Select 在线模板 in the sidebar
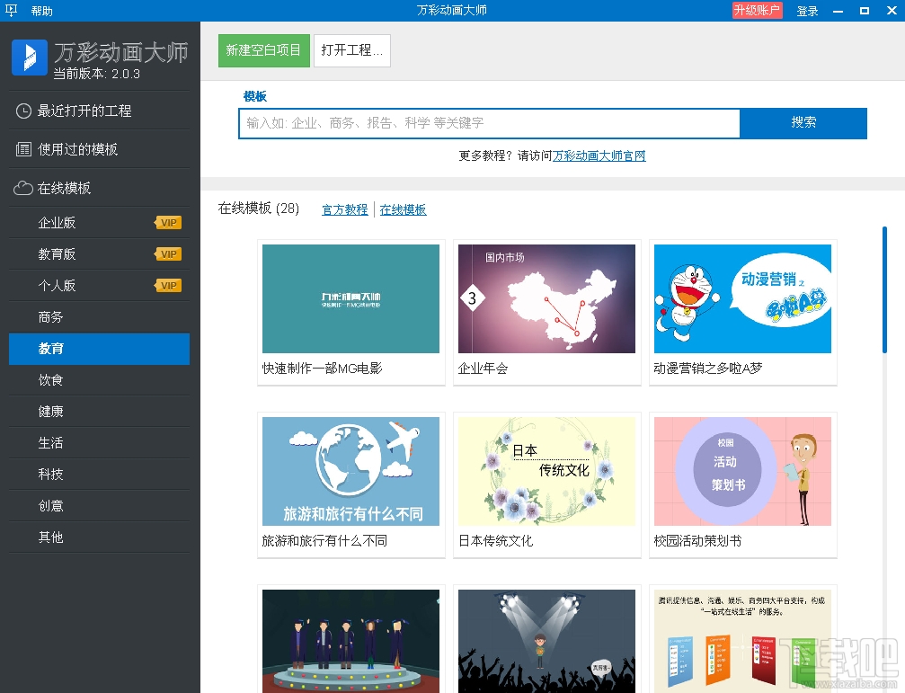905x693 pixels. tap(99, 188)
